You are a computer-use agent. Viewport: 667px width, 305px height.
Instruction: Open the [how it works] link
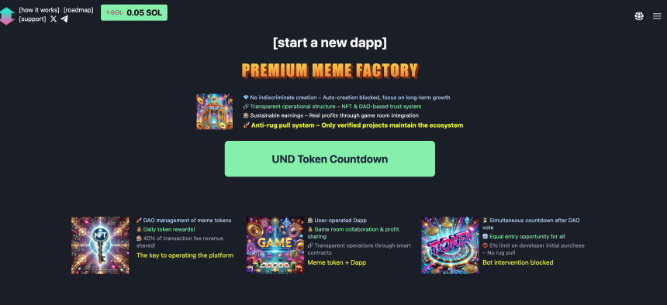point(39,10)
